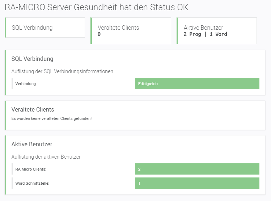
Task: Click the green Erfolgreich status bar
Action: pos(197,84)
